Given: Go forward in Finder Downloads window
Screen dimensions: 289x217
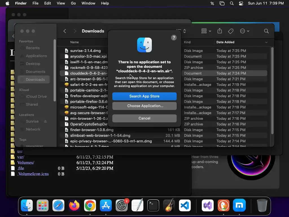Looking at the screenshot, I should pyautogui.click(x=75, y=31).
